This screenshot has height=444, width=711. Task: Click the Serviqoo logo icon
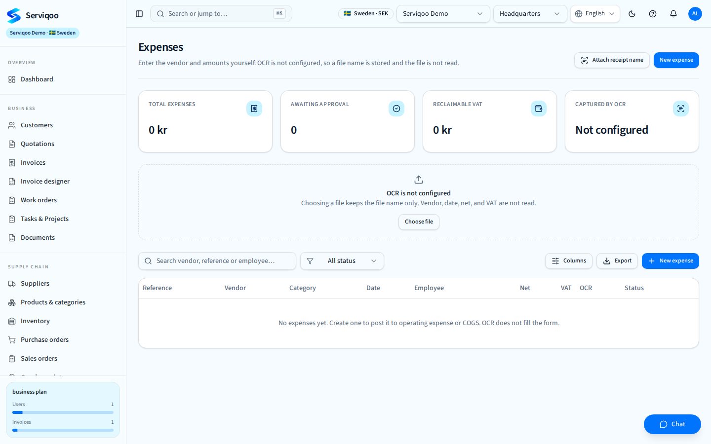[14, 15]
